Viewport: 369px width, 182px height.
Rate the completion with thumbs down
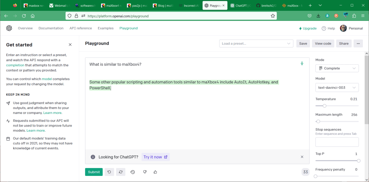[x=145, y=172]
